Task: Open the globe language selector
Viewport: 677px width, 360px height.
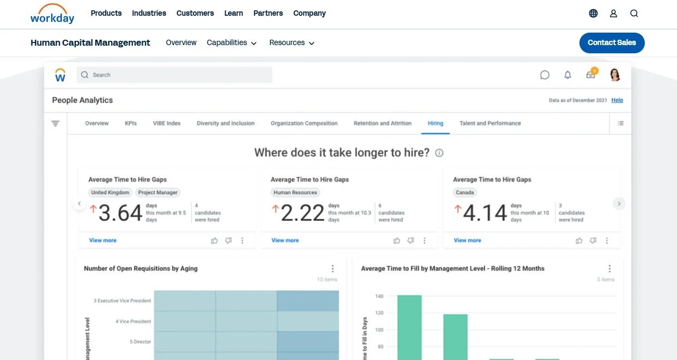Action: 594,14
